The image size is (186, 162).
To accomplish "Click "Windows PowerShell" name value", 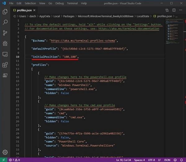I will (74, 85).
